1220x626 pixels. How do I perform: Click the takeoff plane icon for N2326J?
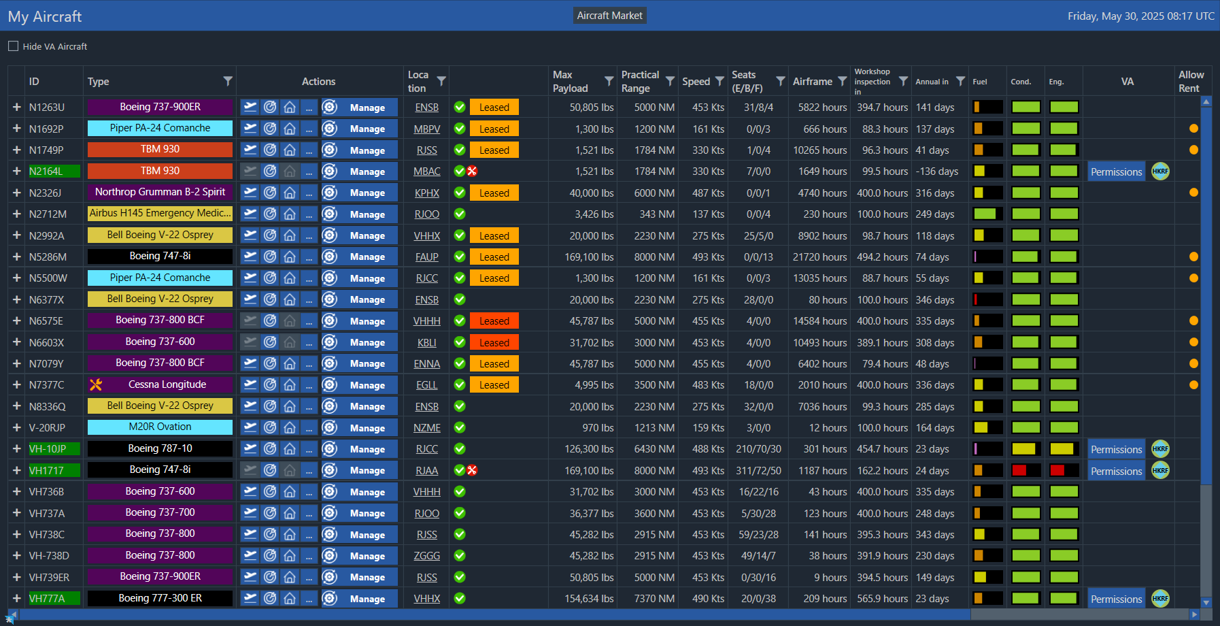click(250, 193)
